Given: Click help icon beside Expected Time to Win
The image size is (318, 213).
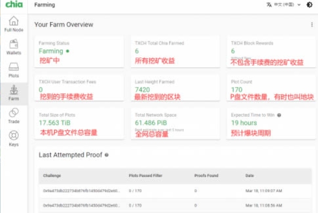Looking at the screenshot, I should click(x=279, y=115).
